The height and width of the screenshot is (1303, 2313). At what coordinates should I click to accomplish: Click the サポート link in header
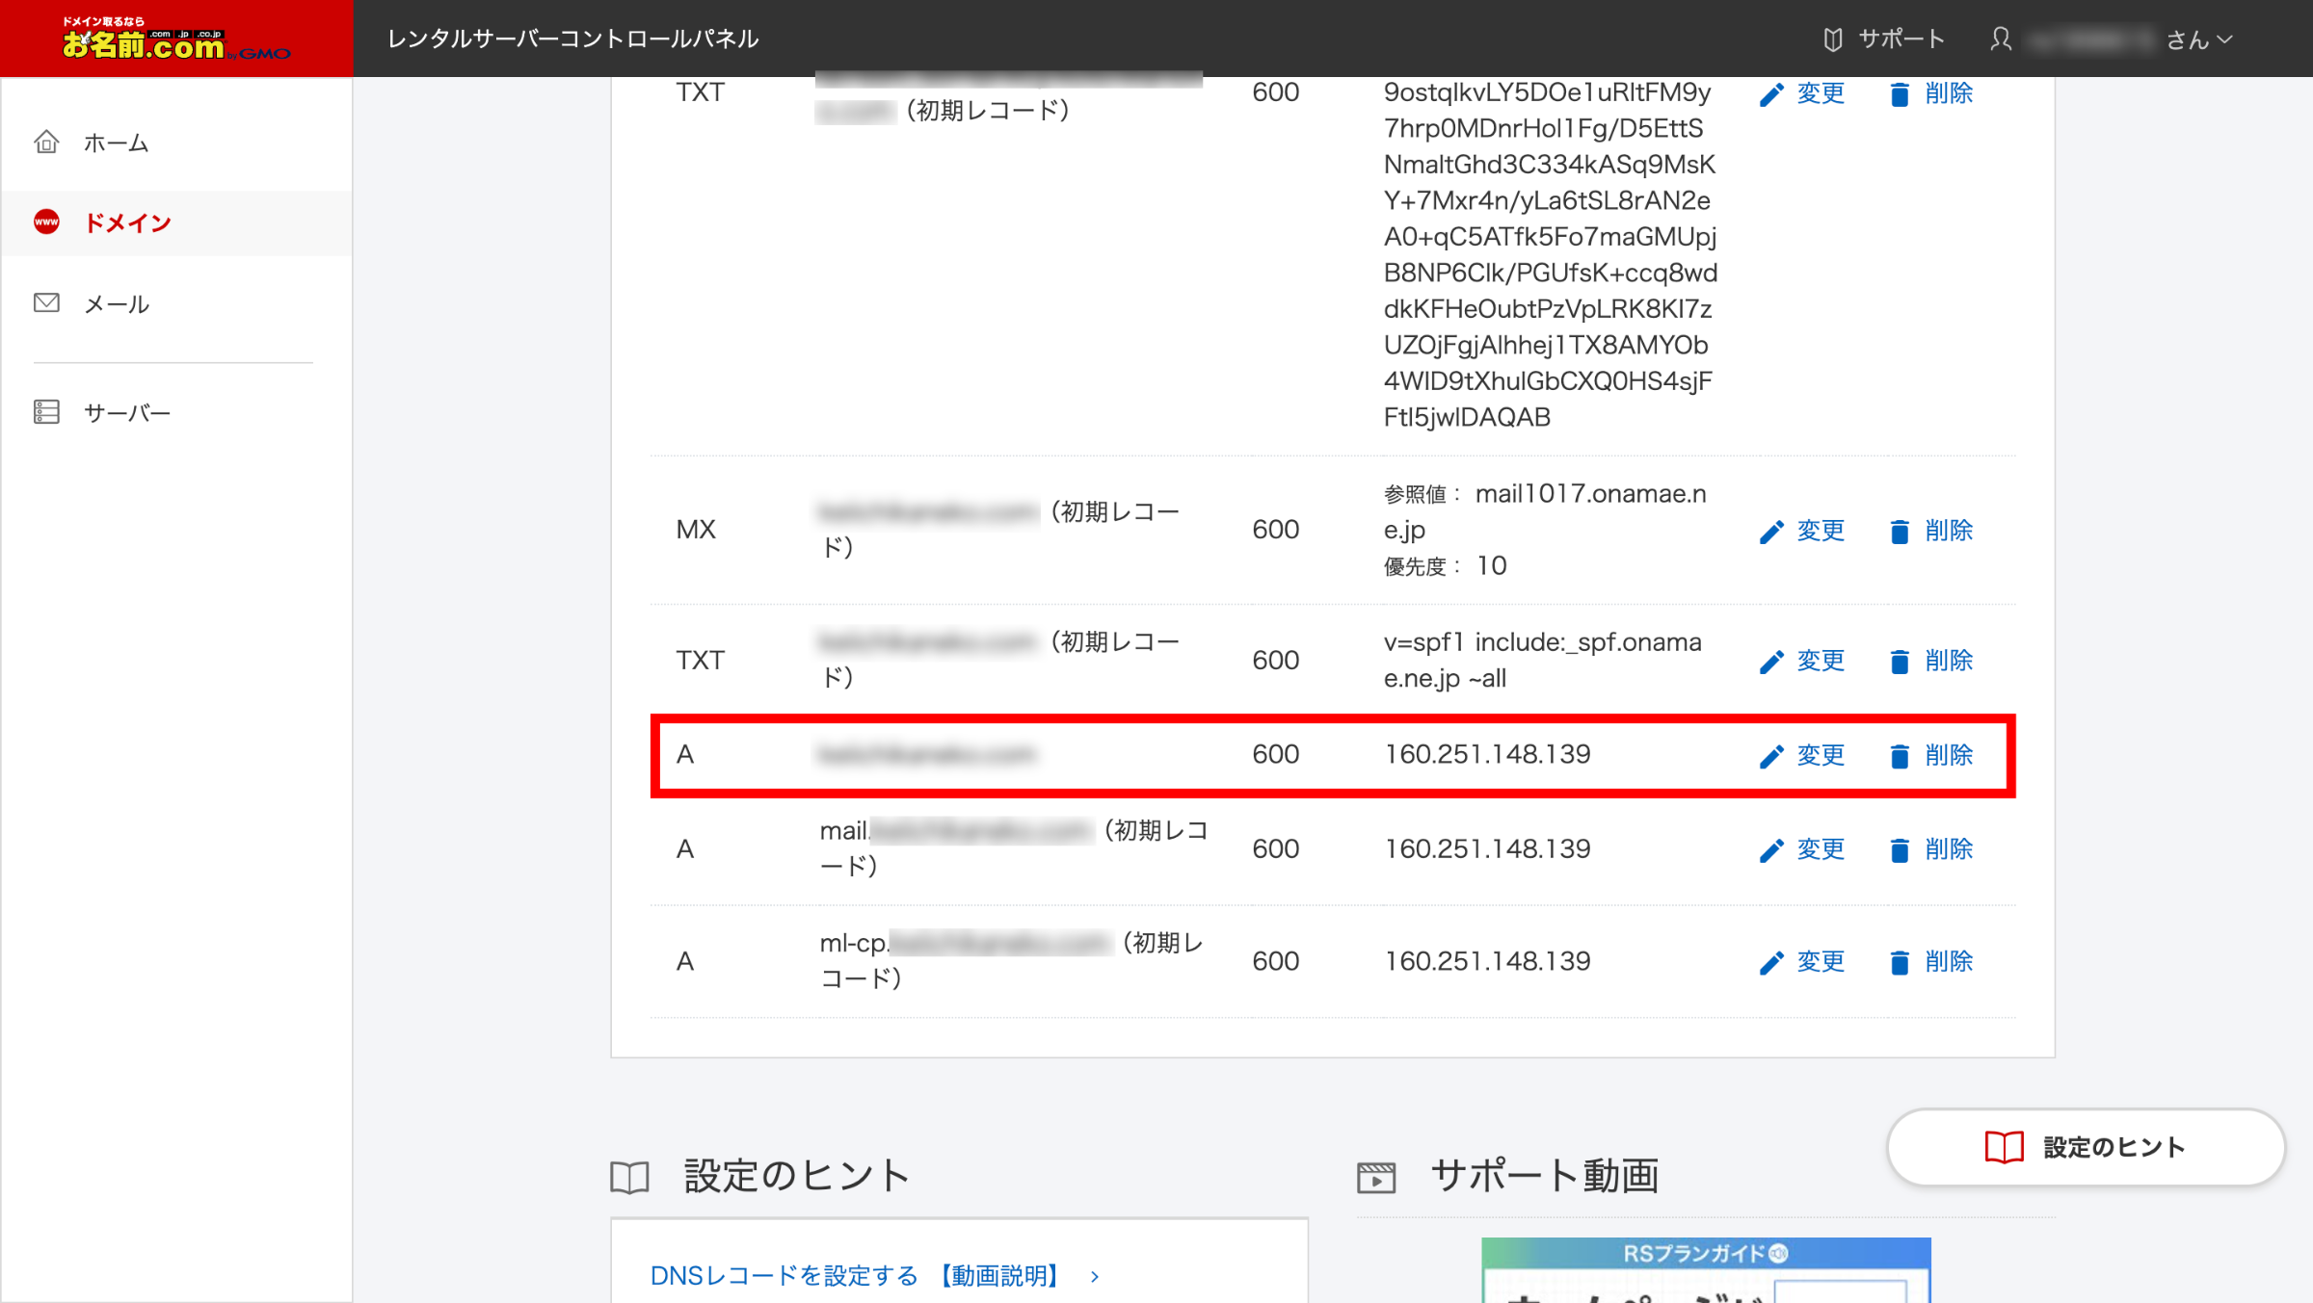pyautogui.click(x=1901, y=39)
